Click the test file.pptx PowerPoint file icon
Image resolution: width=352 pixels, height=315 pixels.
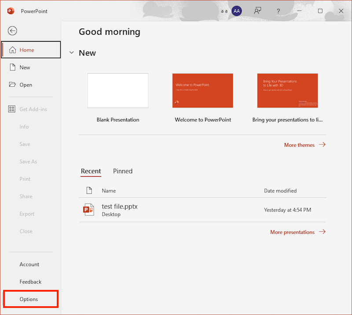pos(89,210)
